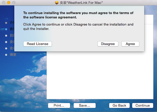Click the Agree button
The width and height of the screenshot is (157, 112).
pyautogui.click(x=130, y=44)
